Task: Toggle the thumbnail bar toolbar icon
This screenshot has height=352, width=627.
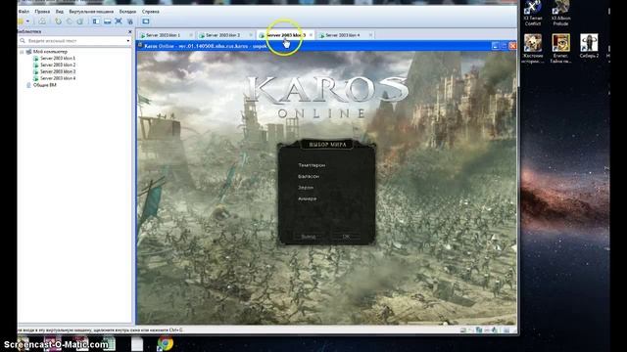Action: pos(108,22)
